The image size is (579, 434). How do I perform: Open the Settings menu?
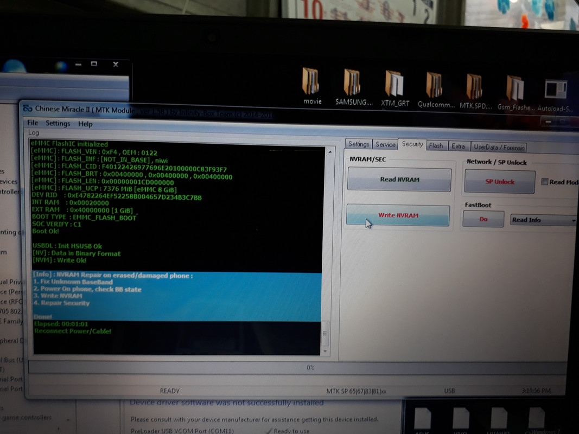coord(58,123)
